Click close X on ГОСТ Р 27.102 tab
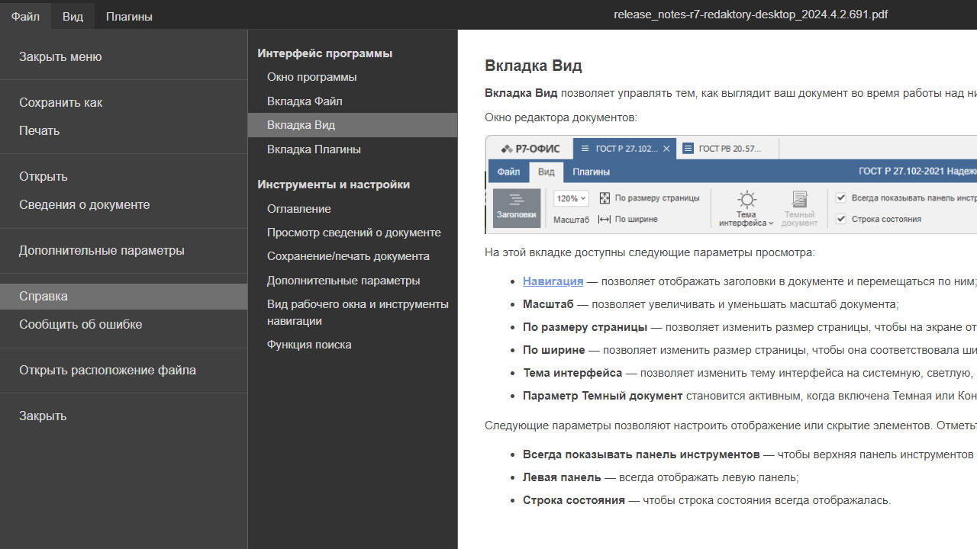Image resolution: width=977 pixels, height=549 pixels. (x=666, y=149)
